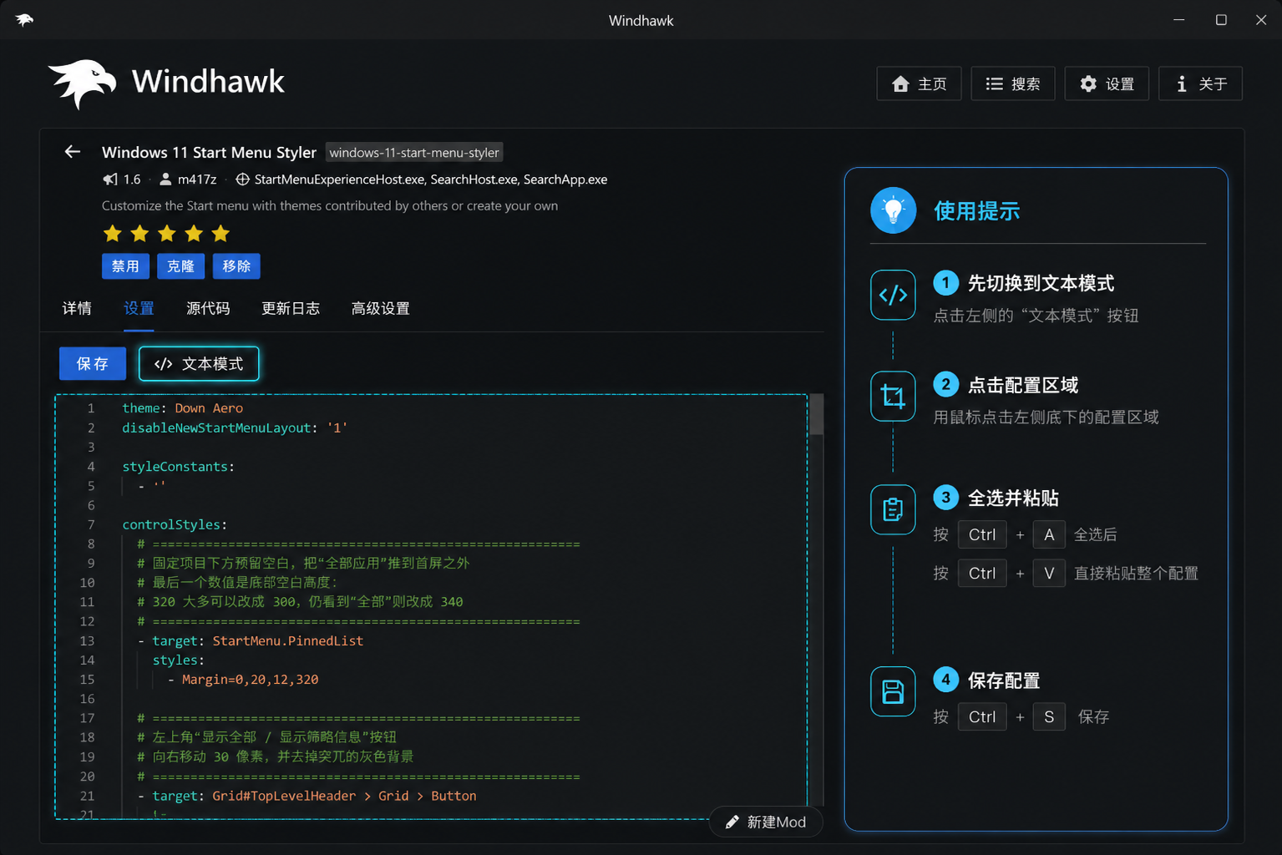Click the 保存配置 step title
Viewport: 1282px width, 855px height.
tap(1004, 681)
